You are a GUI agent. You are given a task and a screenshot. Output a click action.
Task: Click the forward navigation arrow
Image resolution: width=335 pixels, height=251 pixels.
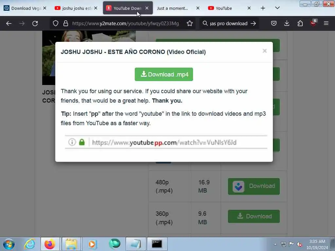point(22,24)
